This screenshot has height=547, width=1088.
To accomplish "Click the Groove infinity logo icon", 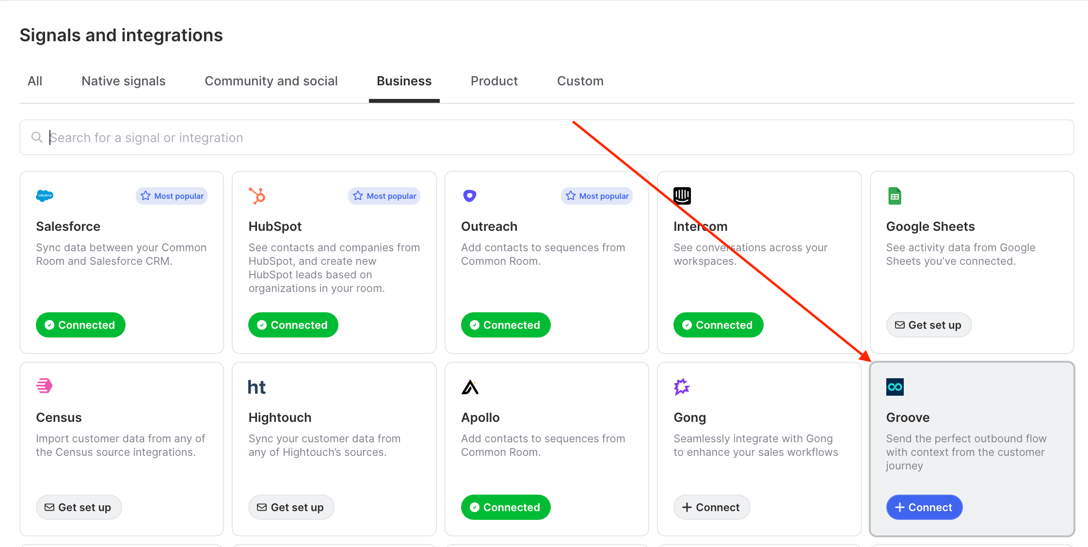I will [x=895, y=387].
